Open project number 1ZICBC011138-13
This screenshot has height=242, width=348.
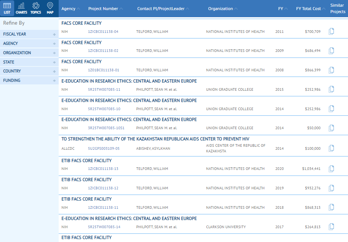[103, 169]
